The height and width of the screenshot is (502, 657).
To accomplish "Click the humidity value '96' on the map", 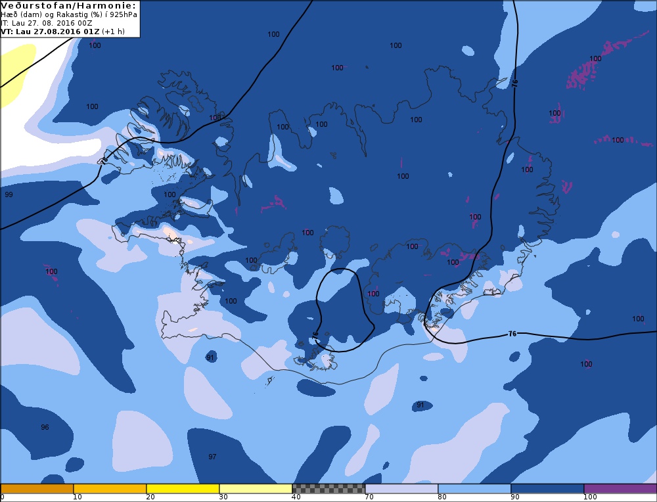I will click(x=45, y=427).
